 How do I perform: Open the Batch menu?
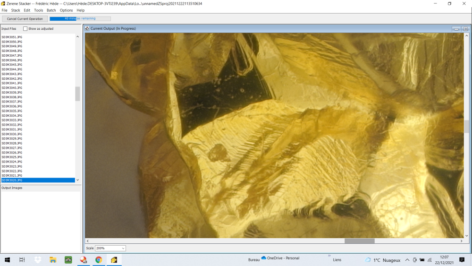pos(51,10)
